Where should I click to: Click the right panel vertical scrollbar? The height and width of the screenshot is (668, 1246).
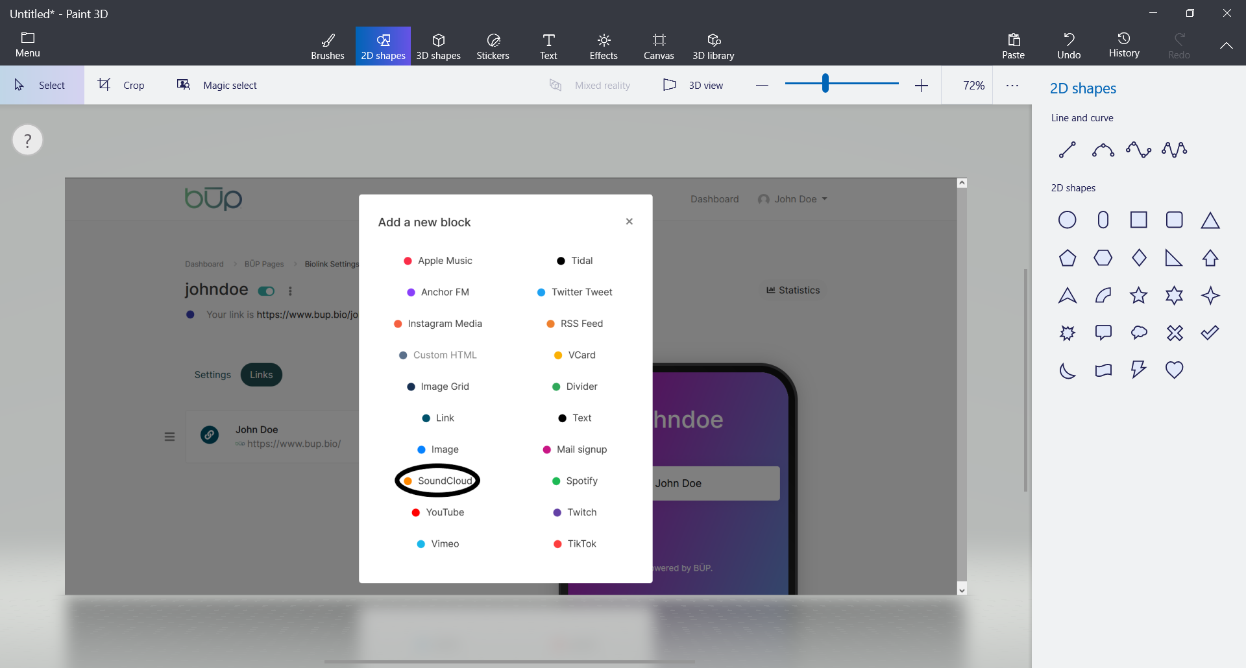[1025, 380]
